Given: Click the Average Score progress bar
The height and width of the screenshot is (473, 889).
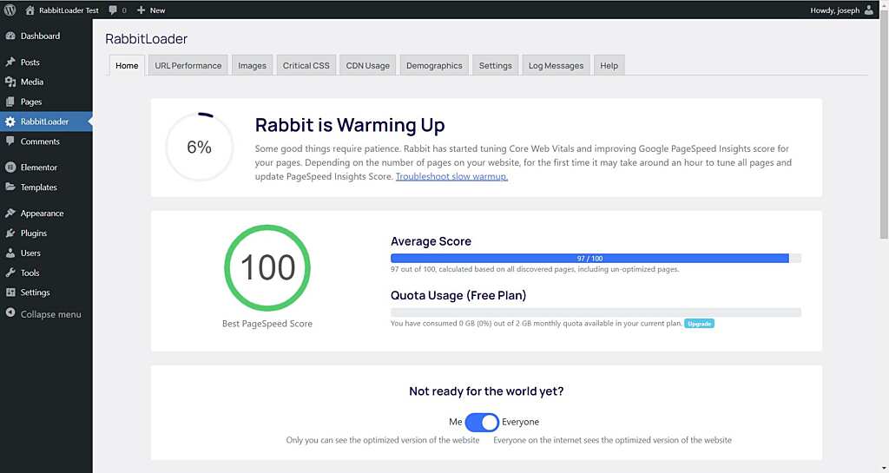Looking at the screenshot, I should click(x=596, y=259).
